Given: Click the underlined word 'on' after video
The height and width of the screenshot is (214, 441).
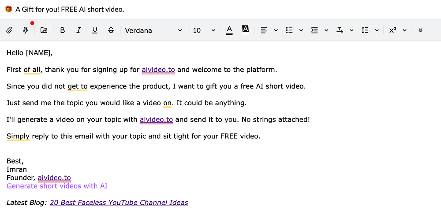Looking at the screenshot, I should coord(167,103).
